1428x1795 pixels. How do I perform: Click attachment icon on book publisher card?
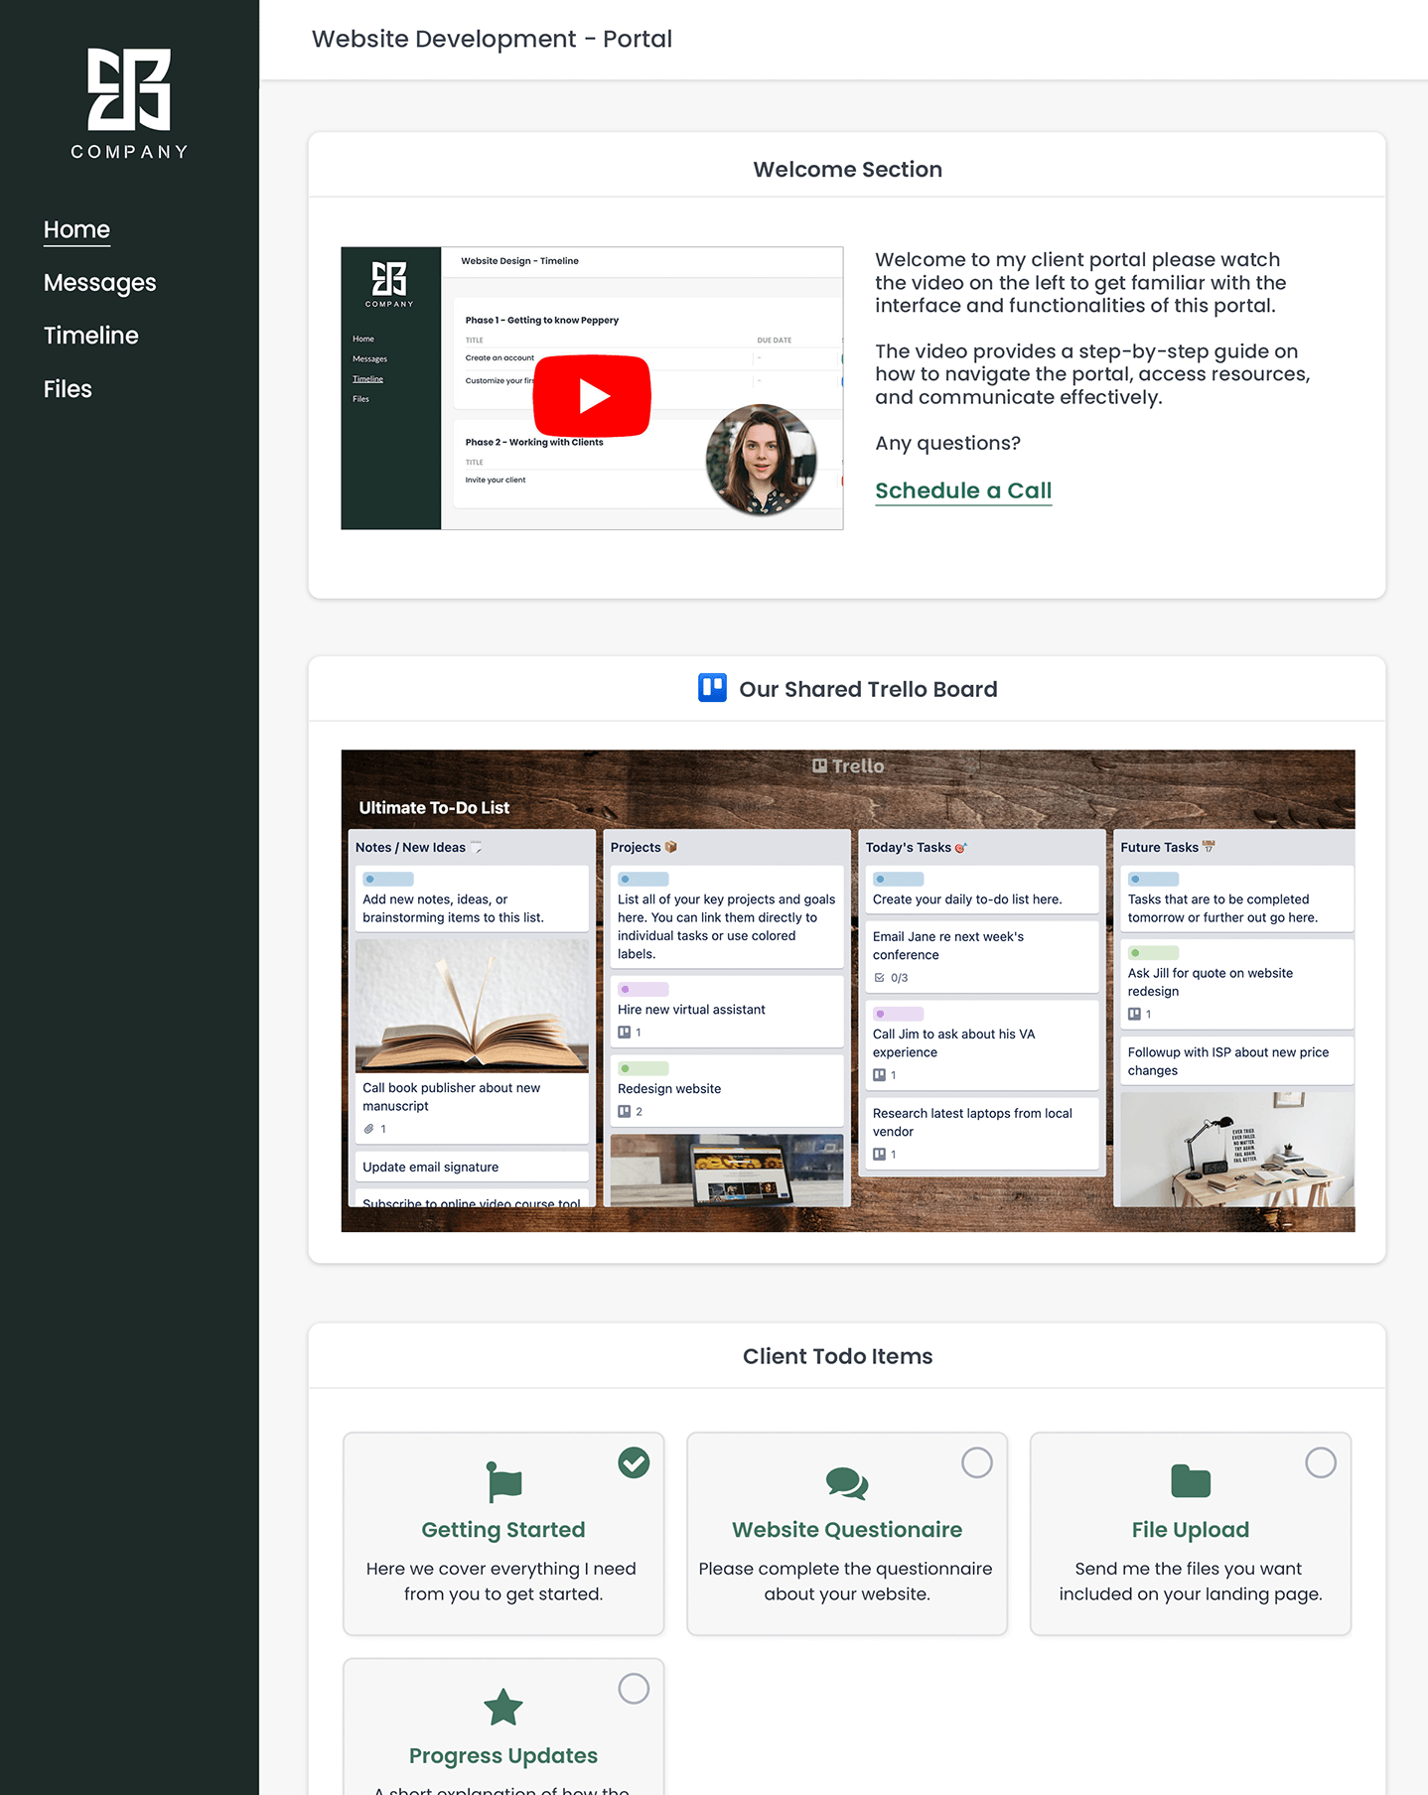368,1129
